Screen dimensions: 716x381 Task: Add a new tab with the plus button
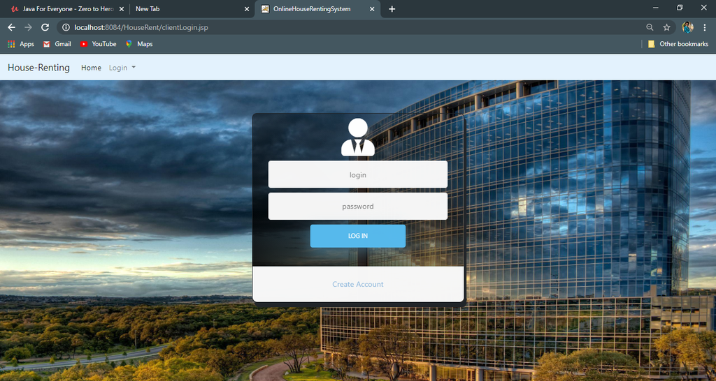click(392, 9)
